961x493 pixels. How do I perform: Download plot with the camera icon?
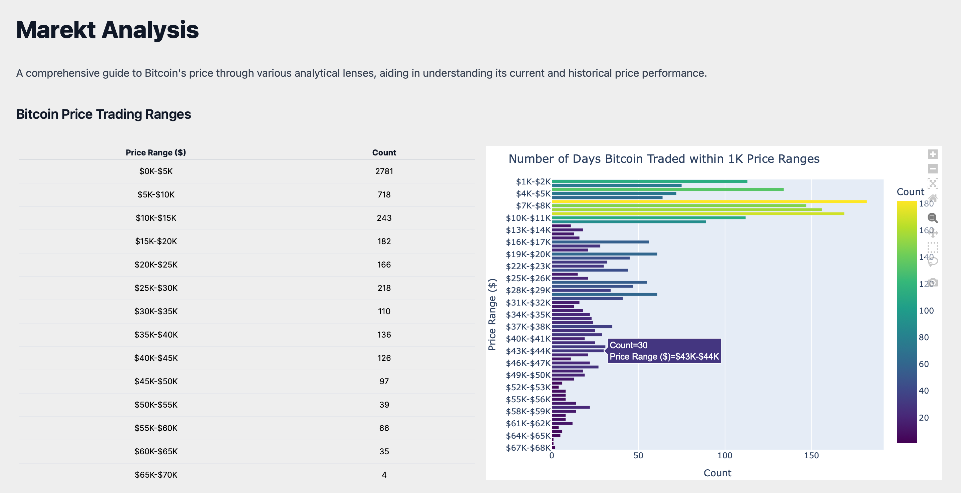click(932, 282)
